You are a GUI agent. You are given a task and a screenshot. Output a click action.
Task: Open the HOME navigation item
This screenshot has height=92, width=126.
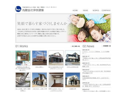[75, 11]
